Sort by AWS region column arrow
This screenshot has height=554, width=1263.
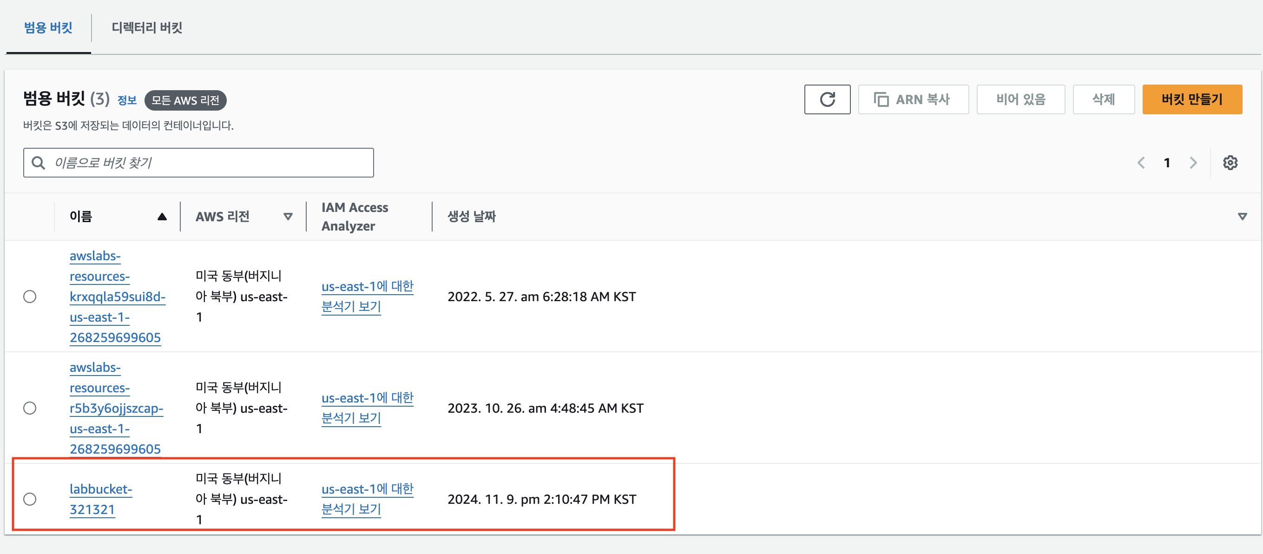[288, 217]
